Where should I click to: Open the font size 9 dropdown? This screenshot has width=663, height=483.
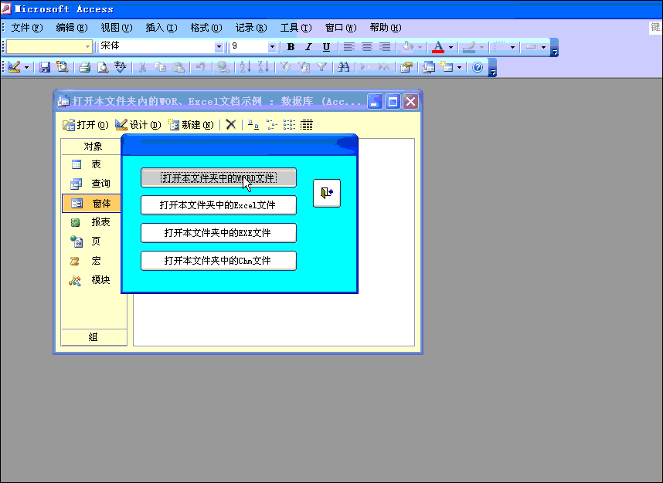272,47
